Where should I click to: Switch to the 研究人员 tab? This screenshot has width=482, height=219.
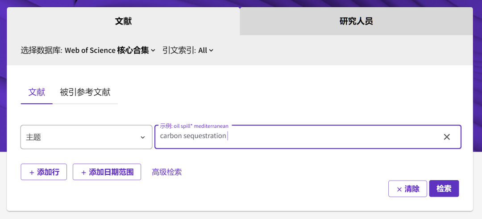[356, 21]
